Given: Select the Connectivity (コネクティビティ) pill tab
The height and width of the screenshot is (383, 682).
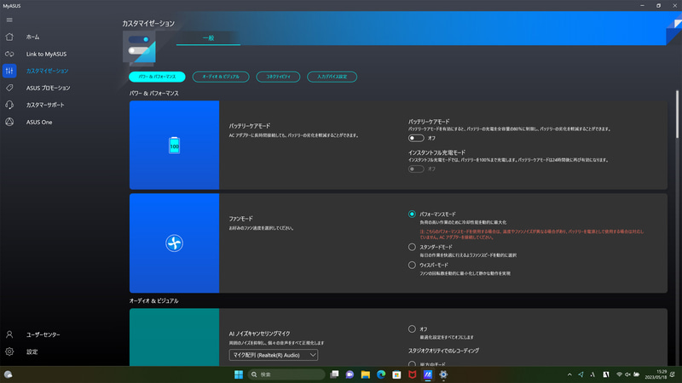Looking at the screenshot, I should (278, 77).
